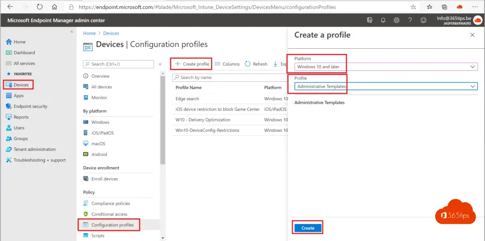Click the browser address bar URL

(x=207, y=7)
